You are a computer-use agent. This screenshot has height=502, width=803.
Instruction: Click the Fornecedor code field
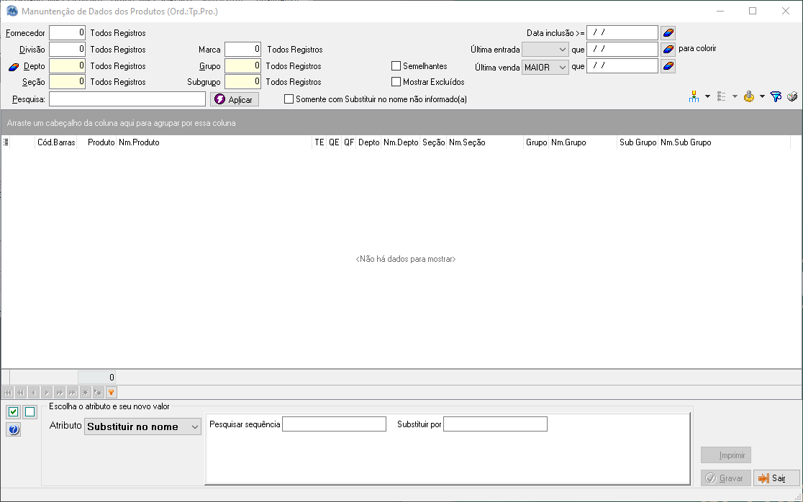pyautogui.click(x=67, y=33)
